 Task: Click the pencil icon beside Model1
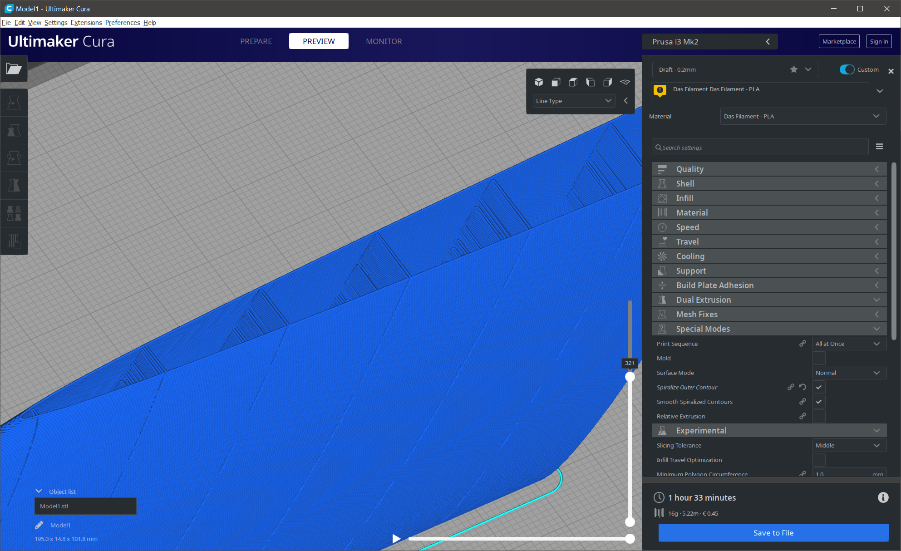click(39, 525)
